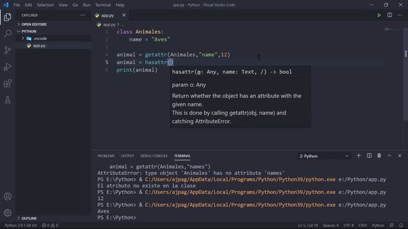This screenshot has width=408, height=229.
Task: Click the feedback icon in status bar
Action: pyautogui.click(x=391, y=225)
